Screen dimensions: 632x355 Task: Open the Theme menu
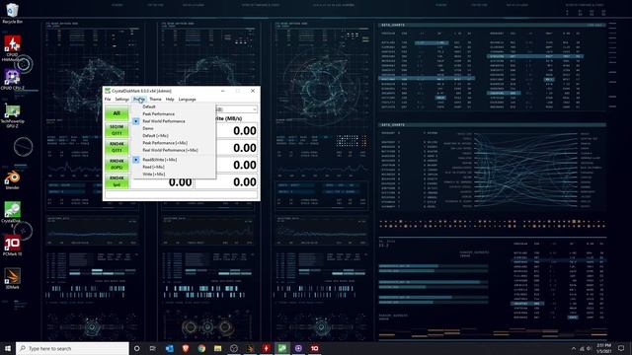[155, 99]
